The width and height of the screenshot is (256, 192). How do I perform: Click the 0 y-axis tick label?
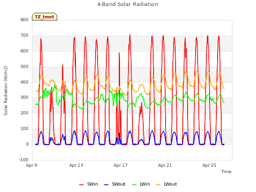[x=27, y=144]
